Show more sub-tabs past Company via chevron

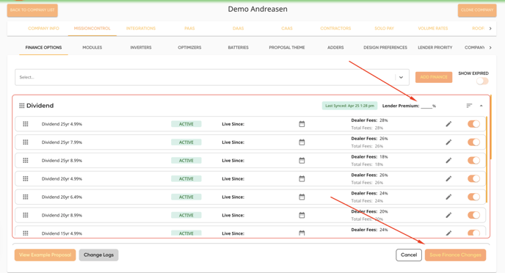490,48
